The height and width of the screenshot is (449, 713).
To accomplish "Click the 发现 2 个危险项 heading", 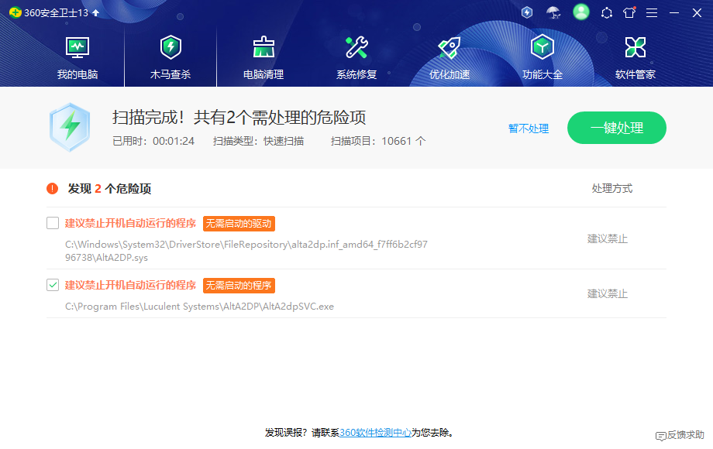I will [x=109, y=188].
